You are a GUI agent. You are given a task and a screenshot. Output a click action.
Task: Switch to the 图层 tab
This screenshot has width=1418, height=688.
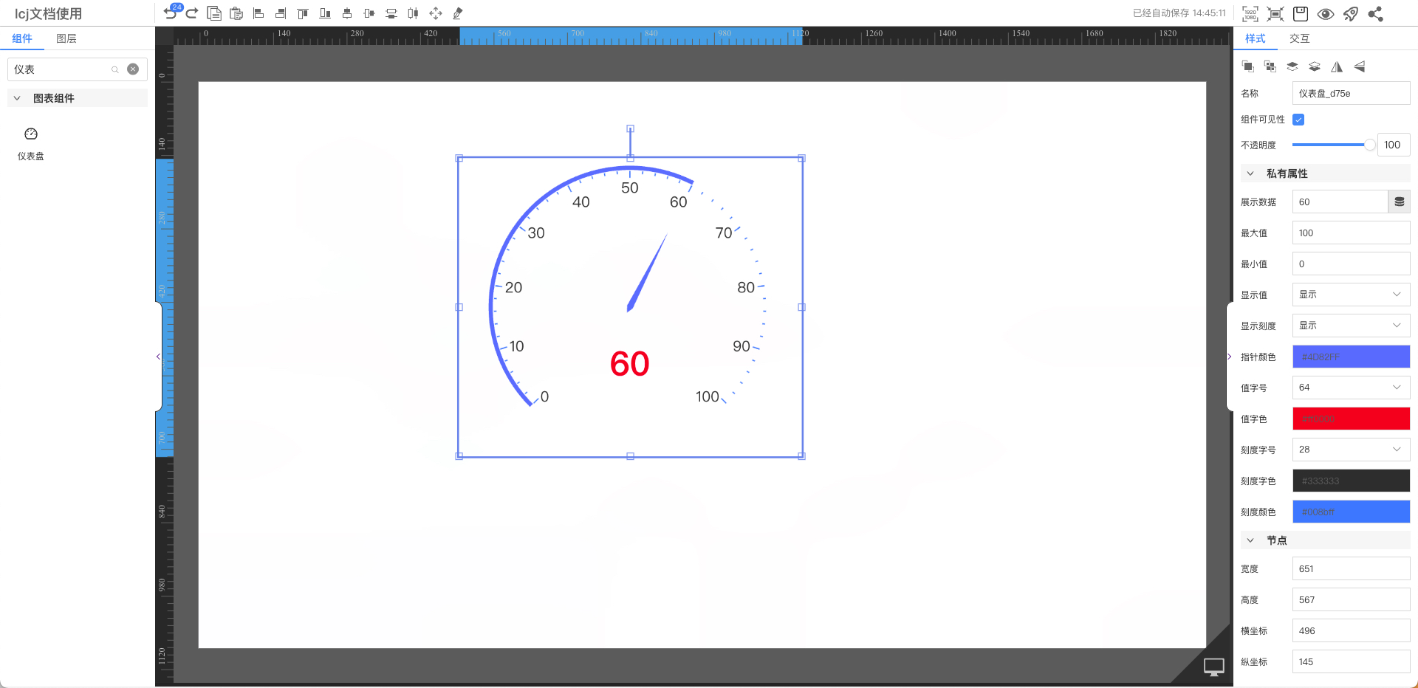coord(66,38)
